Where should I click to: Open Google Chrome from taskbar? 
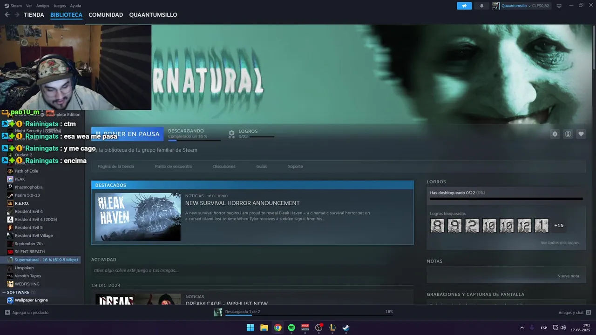pos(278,328)
